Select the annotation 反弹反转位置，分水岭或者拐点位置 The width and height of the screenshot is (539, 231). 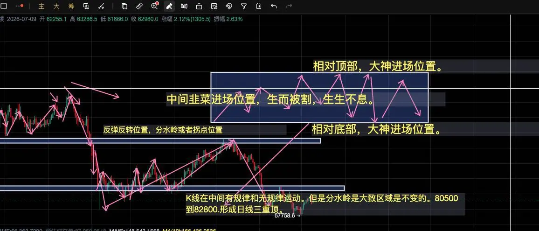(163, 130)
